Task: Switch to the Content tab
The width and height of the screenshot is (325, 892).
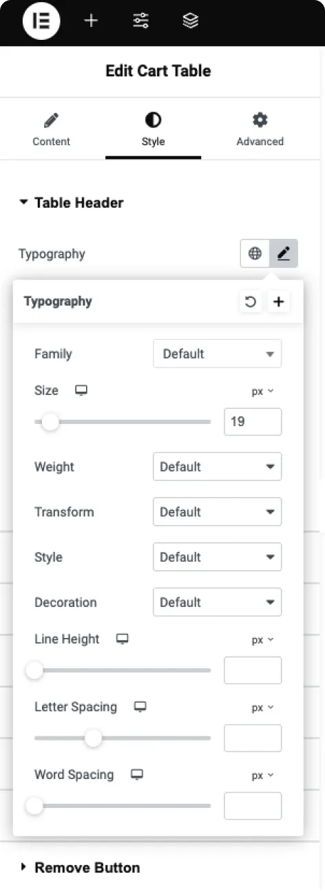Action: [52, 130]
